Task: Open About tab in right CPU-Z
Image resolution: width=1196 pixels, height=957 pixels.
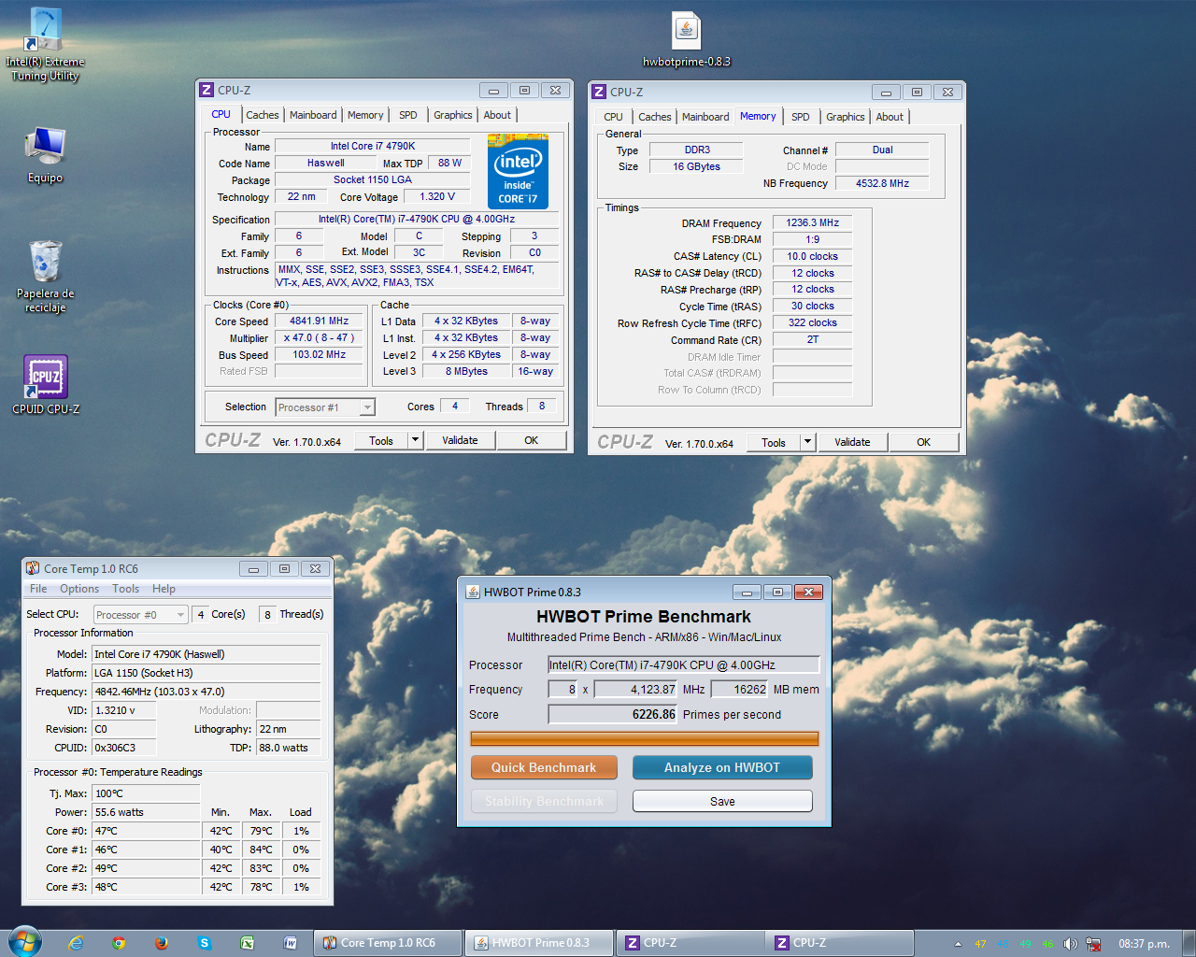Action: (x=890, y=117)
